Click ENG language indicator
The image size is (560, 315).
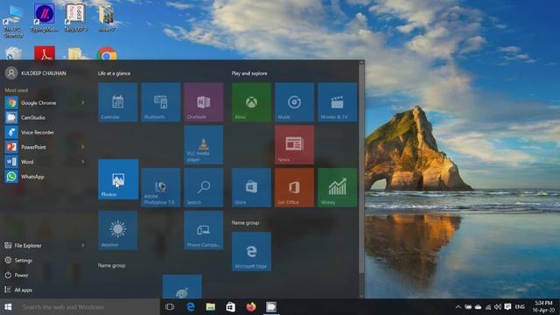tap(520, 307)
